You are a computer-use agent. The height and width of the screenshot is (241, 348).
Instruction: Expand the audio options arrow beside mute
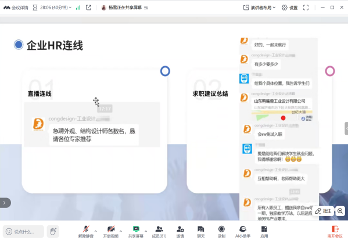click(x=96, y=231)
